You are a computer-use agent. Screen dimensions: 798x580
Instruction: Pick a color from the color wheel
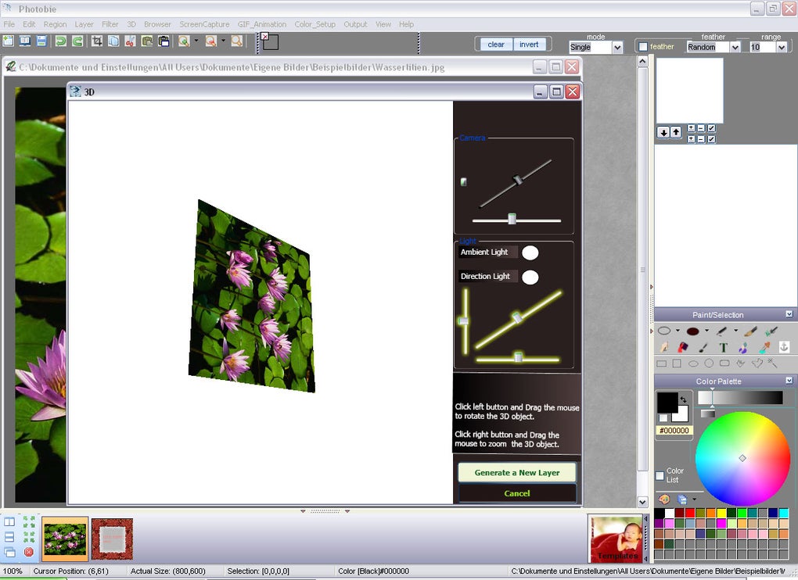pos(743,457)
